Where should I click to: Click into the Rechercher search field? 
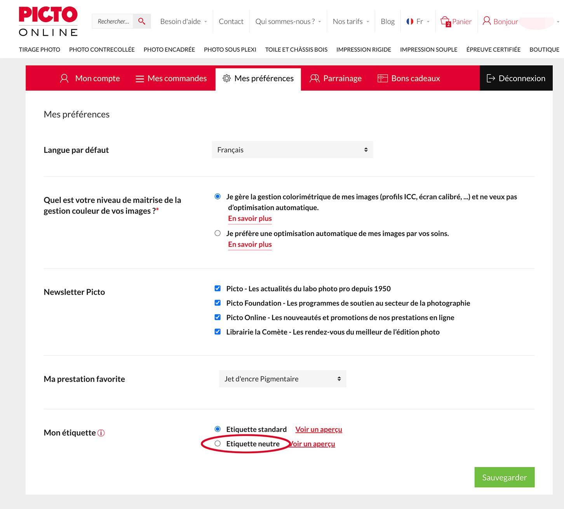coord(113,21)
